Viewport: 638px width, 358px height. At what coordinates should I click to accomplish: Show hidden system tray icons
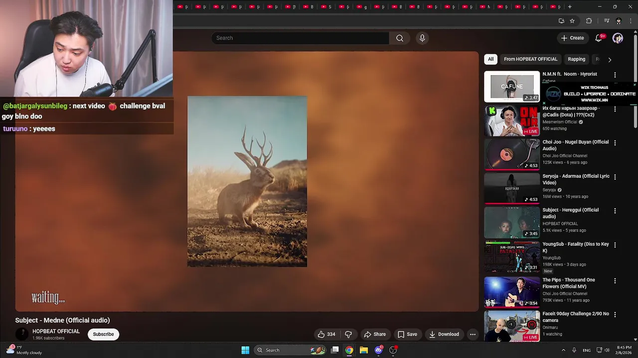pyautogui.click(x=563, y=350)
